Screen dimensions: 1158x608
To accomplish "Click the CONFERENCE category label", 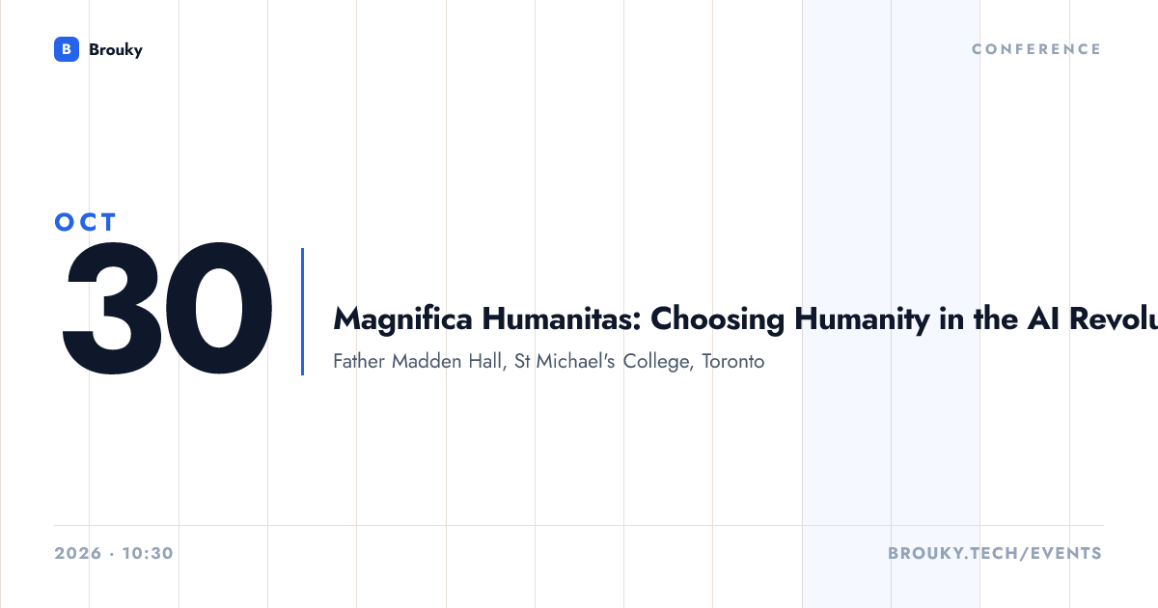I will coord(1036,49).
